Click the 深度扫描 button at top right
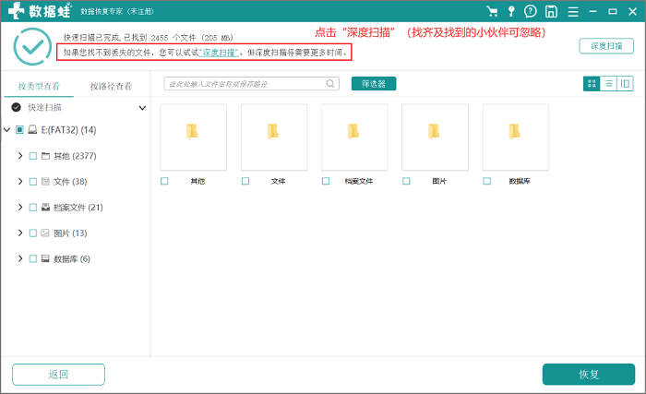 (x=606, y=46)
